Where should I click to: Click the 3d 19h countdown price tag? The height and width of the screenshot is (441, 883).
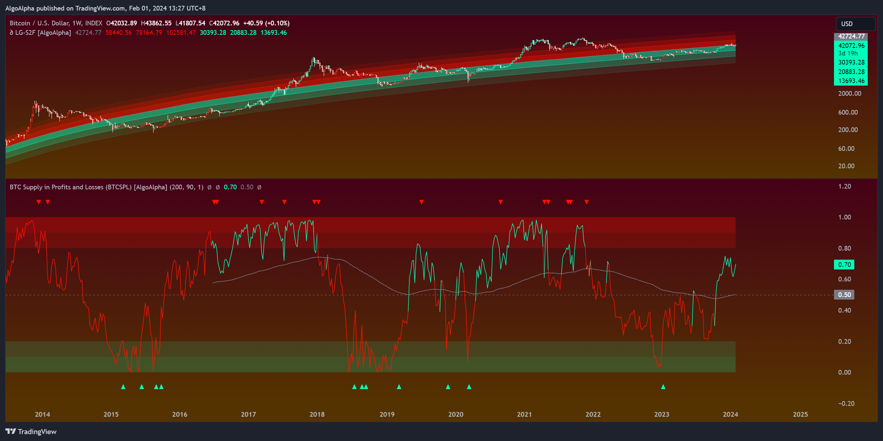[x=848, y=53]
